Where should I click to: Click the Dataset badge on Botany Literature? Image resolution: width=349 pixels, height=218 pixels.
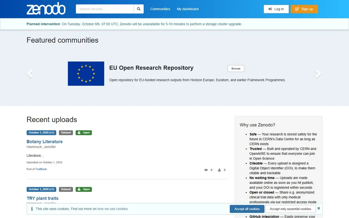(66, 133)
